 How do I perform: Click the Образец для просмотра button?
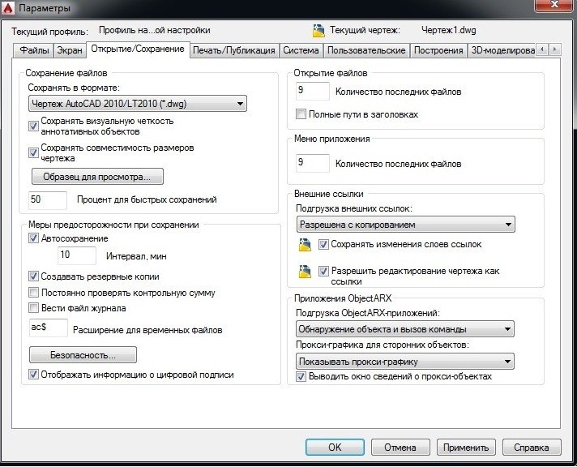(97, 177)
